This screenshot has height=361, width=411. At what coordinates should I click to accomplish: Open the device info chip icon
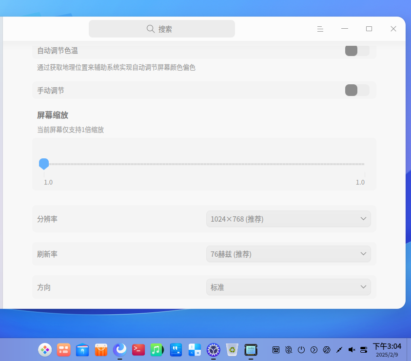(x=251, y=350)
